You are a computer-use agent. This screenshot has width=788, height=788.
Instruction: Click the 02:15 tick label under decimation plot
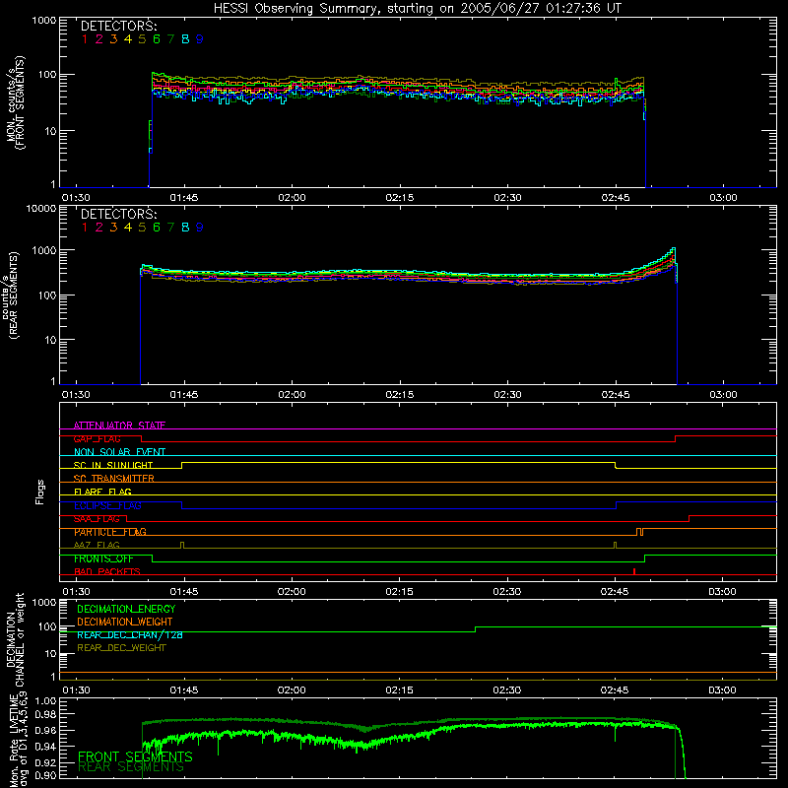click(x=400, y=690)
